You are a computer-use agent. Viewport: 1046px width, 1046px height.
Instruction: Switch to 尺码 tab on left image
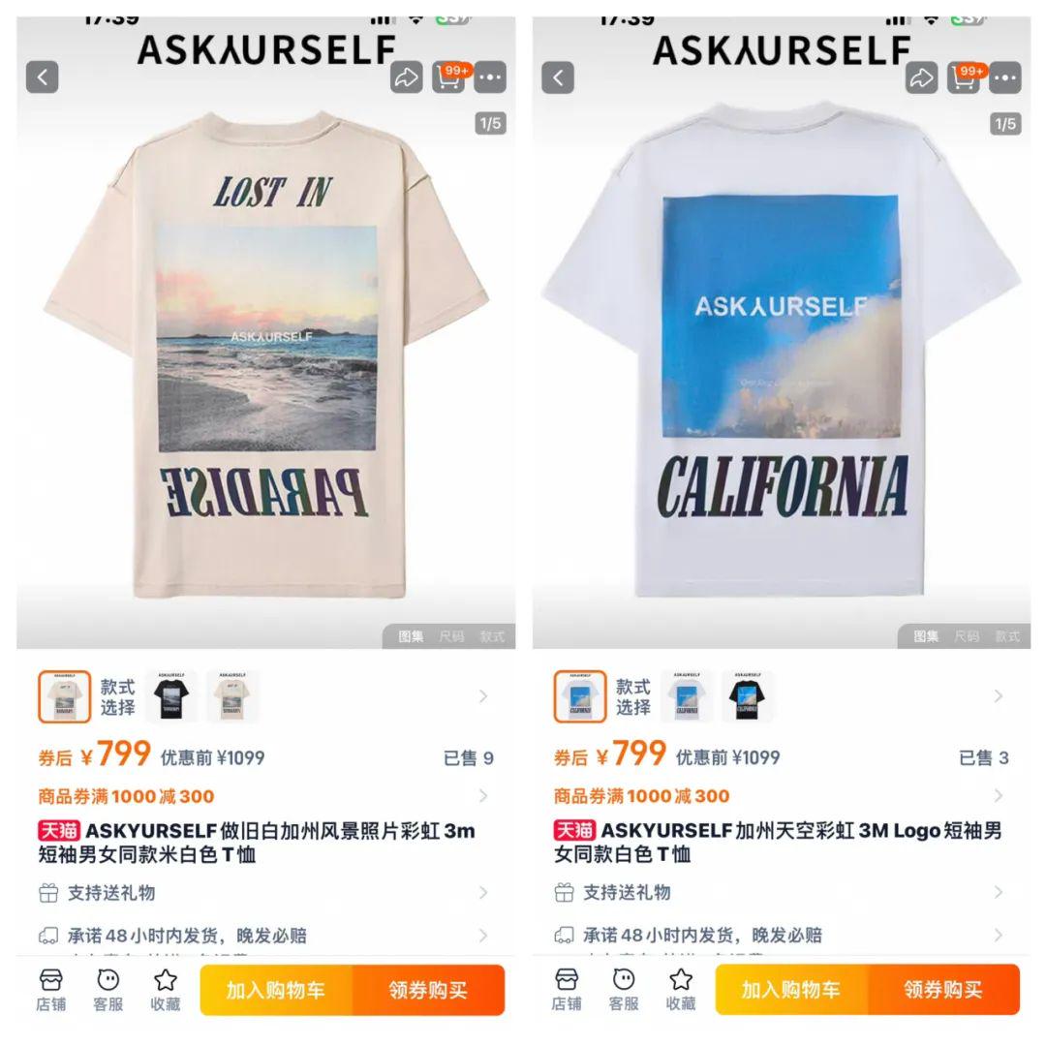point(451,636)
